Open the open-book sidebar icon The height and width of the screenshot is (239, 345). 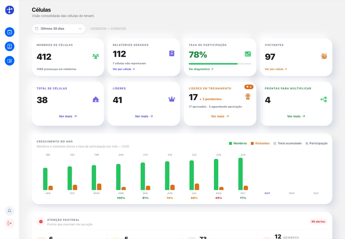click(9, 61)
